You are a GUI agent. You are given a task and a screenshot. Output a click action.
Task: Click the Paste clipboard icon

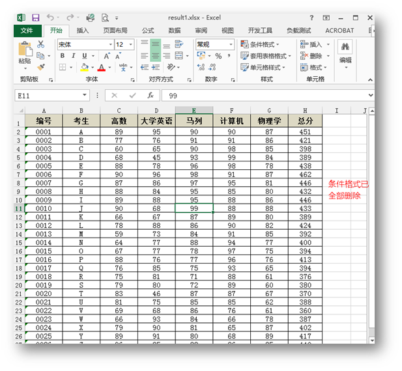25,49
